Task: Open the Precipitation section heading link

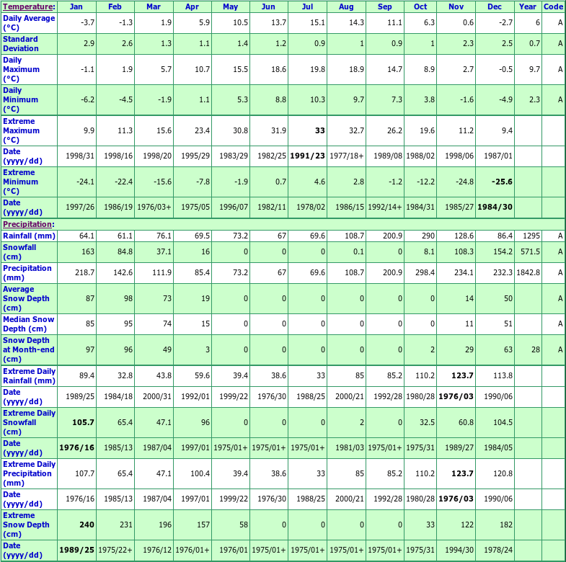Action: [27, 225]
